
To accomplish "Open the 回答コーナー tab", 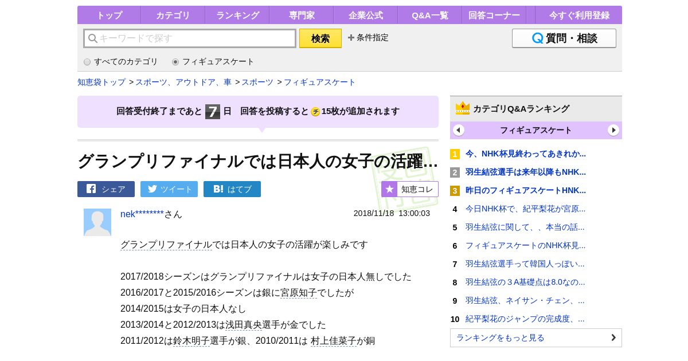I will click(494, 15).
